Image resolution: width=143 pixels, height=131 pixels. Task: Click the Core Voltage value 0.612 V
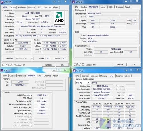click(x=45, y=22)
